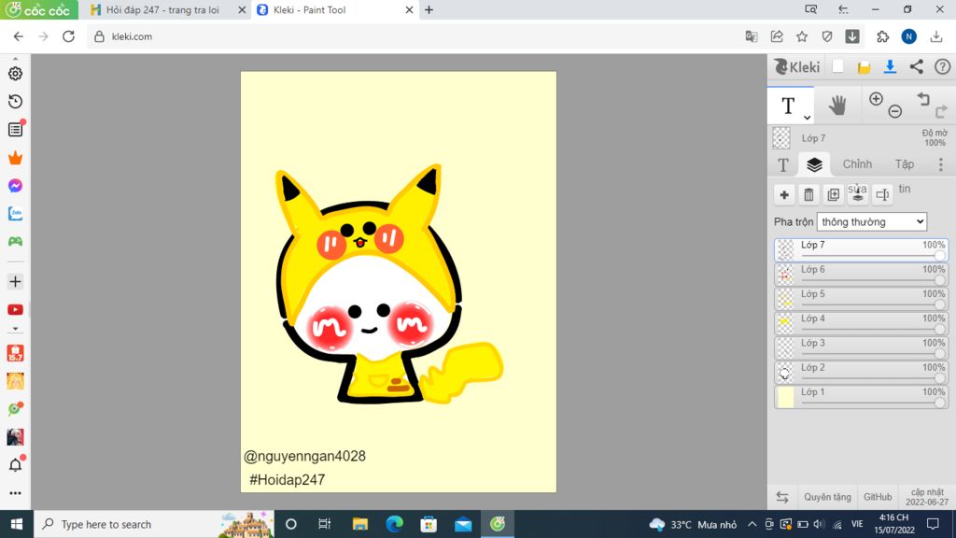Viewport: 956px width, 538px height.
Task: Open browser history in sidebar
Action: pos(15,101)
